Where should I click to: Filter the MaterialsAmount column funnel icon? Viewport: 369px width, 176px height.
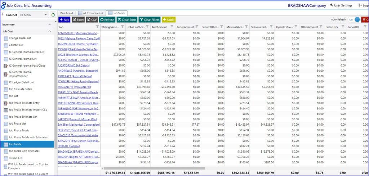pos(246,27)
